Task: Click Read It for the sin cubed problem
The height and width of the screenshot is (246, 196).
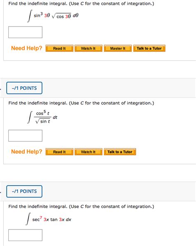Action: pyautogui.click(x=60, y=48)
